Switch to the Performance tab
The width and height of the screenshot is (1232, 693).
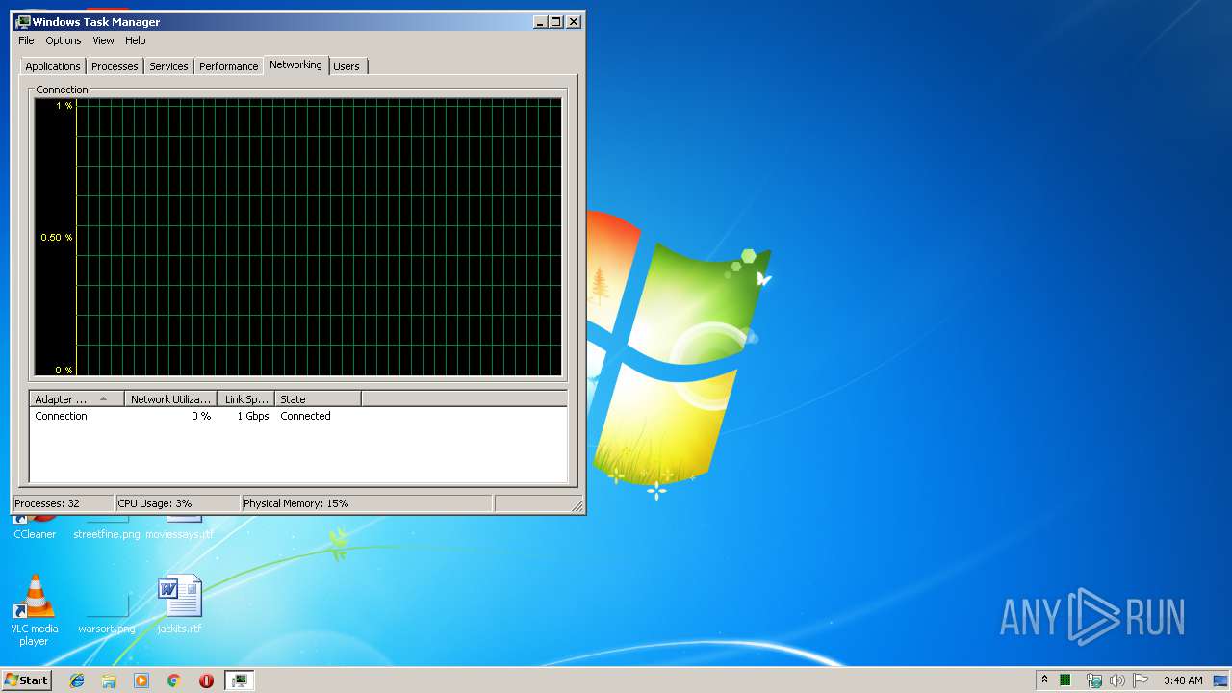(229, 66)
